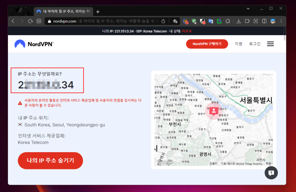Click the 나의 IP 주소 숨기기 button
This screenshot has height=192, width=296.
[50, 160]
